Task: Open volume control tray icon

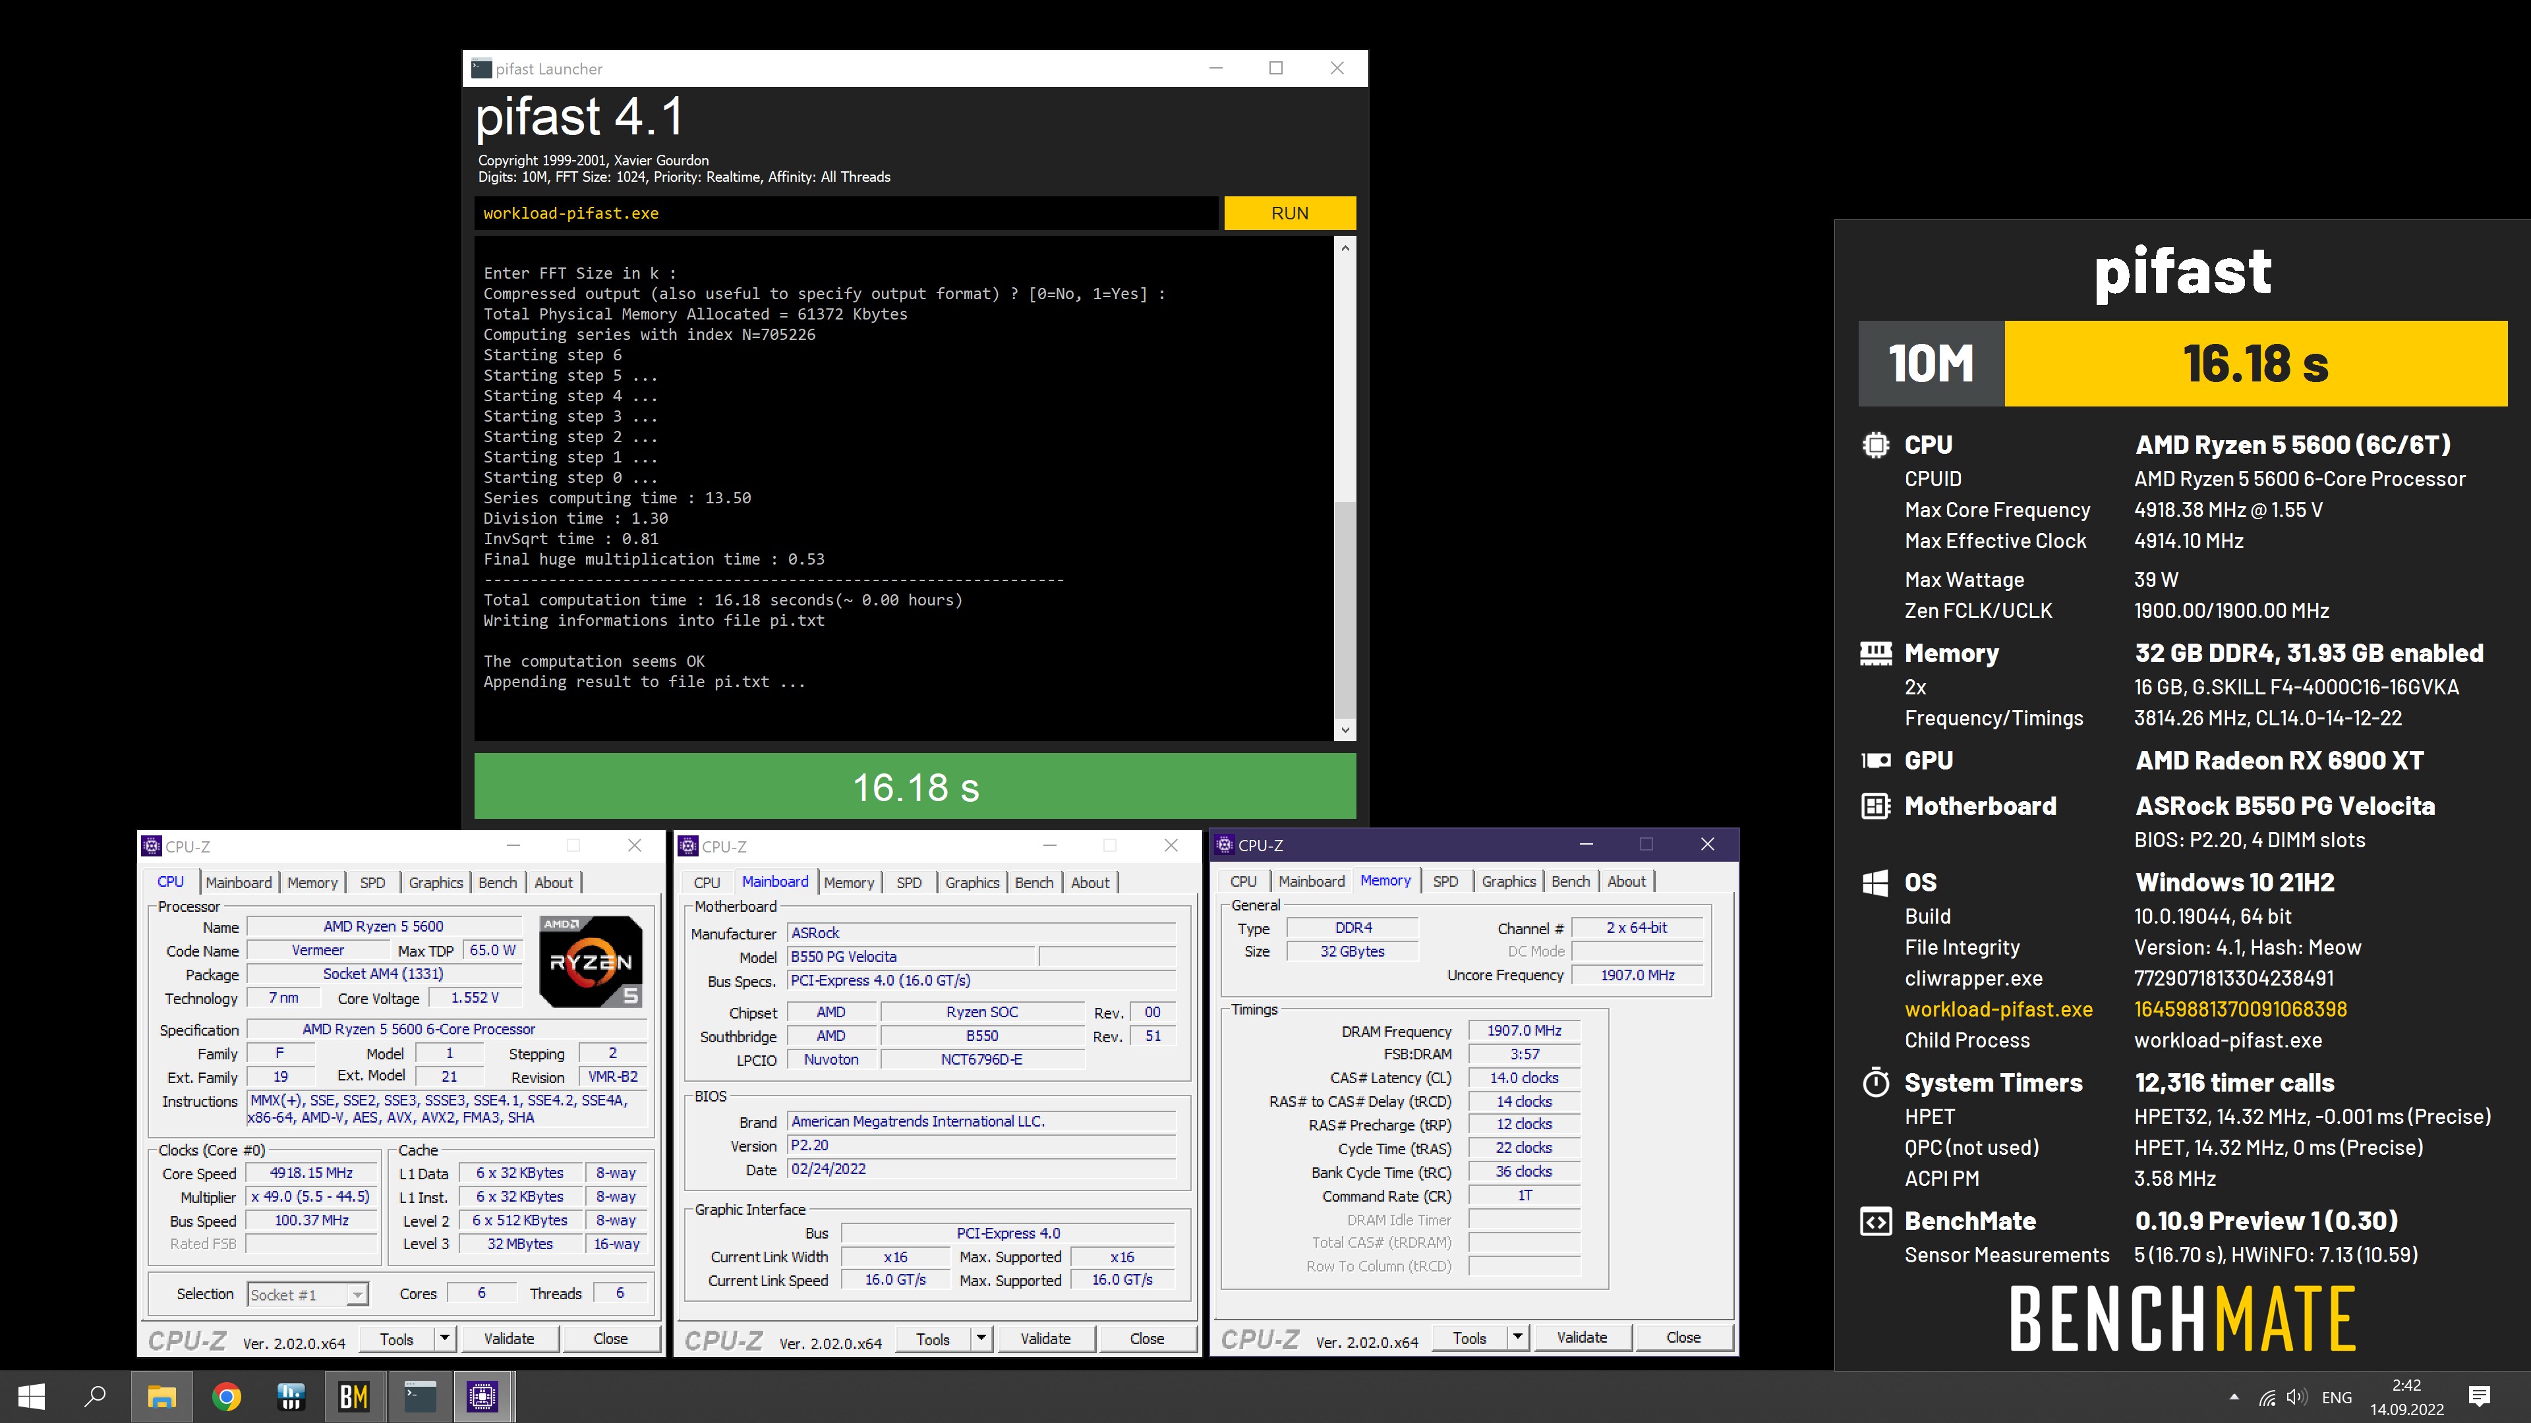Action: tap(2296, 1397)
